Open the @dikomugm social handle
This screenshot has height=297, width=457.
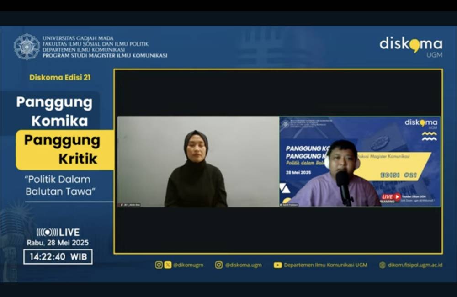[x=188, y=265]
